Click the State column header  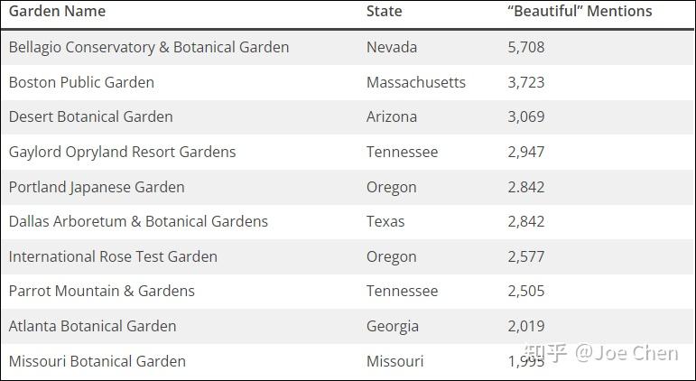384,12
